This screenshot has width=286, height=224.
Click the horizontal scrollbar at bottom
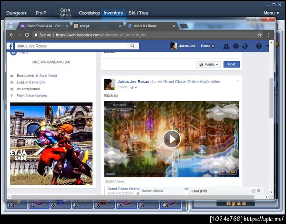133,197
